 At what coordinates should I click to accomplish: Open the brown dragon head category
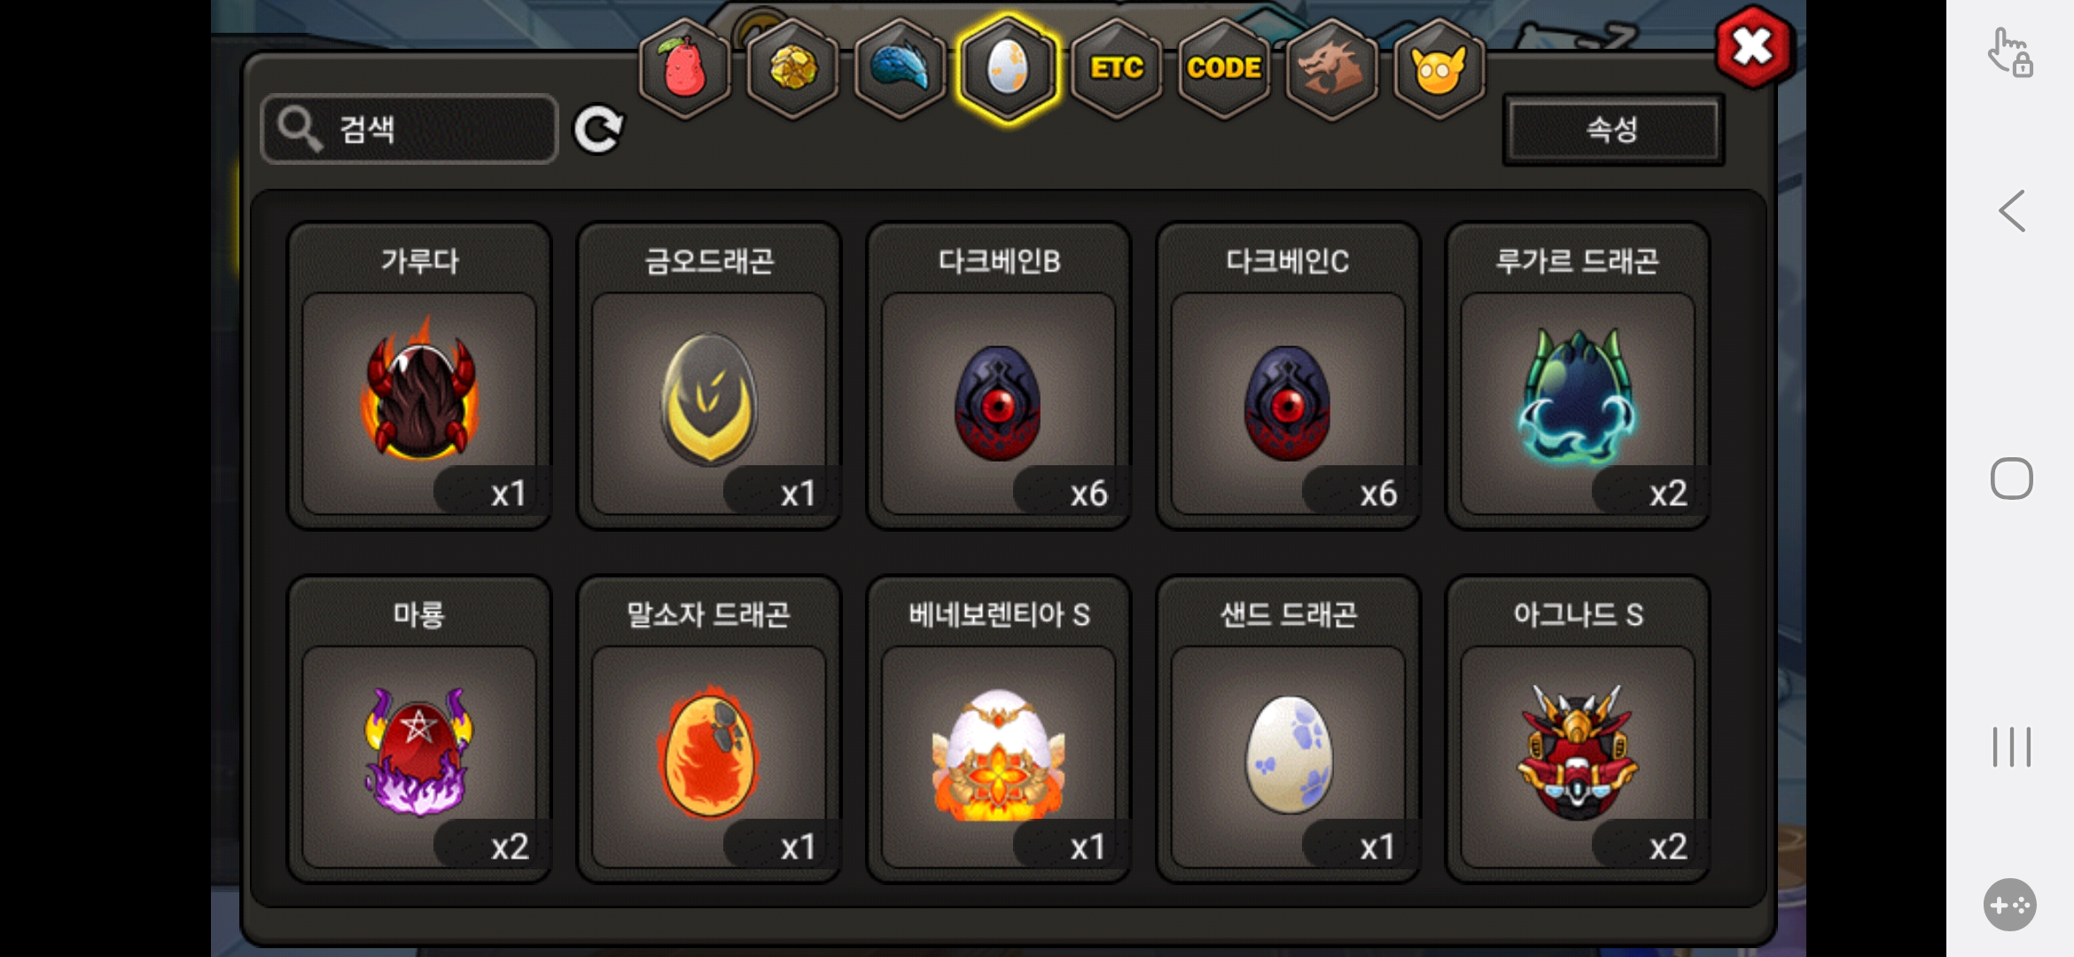click(1331, 68)
